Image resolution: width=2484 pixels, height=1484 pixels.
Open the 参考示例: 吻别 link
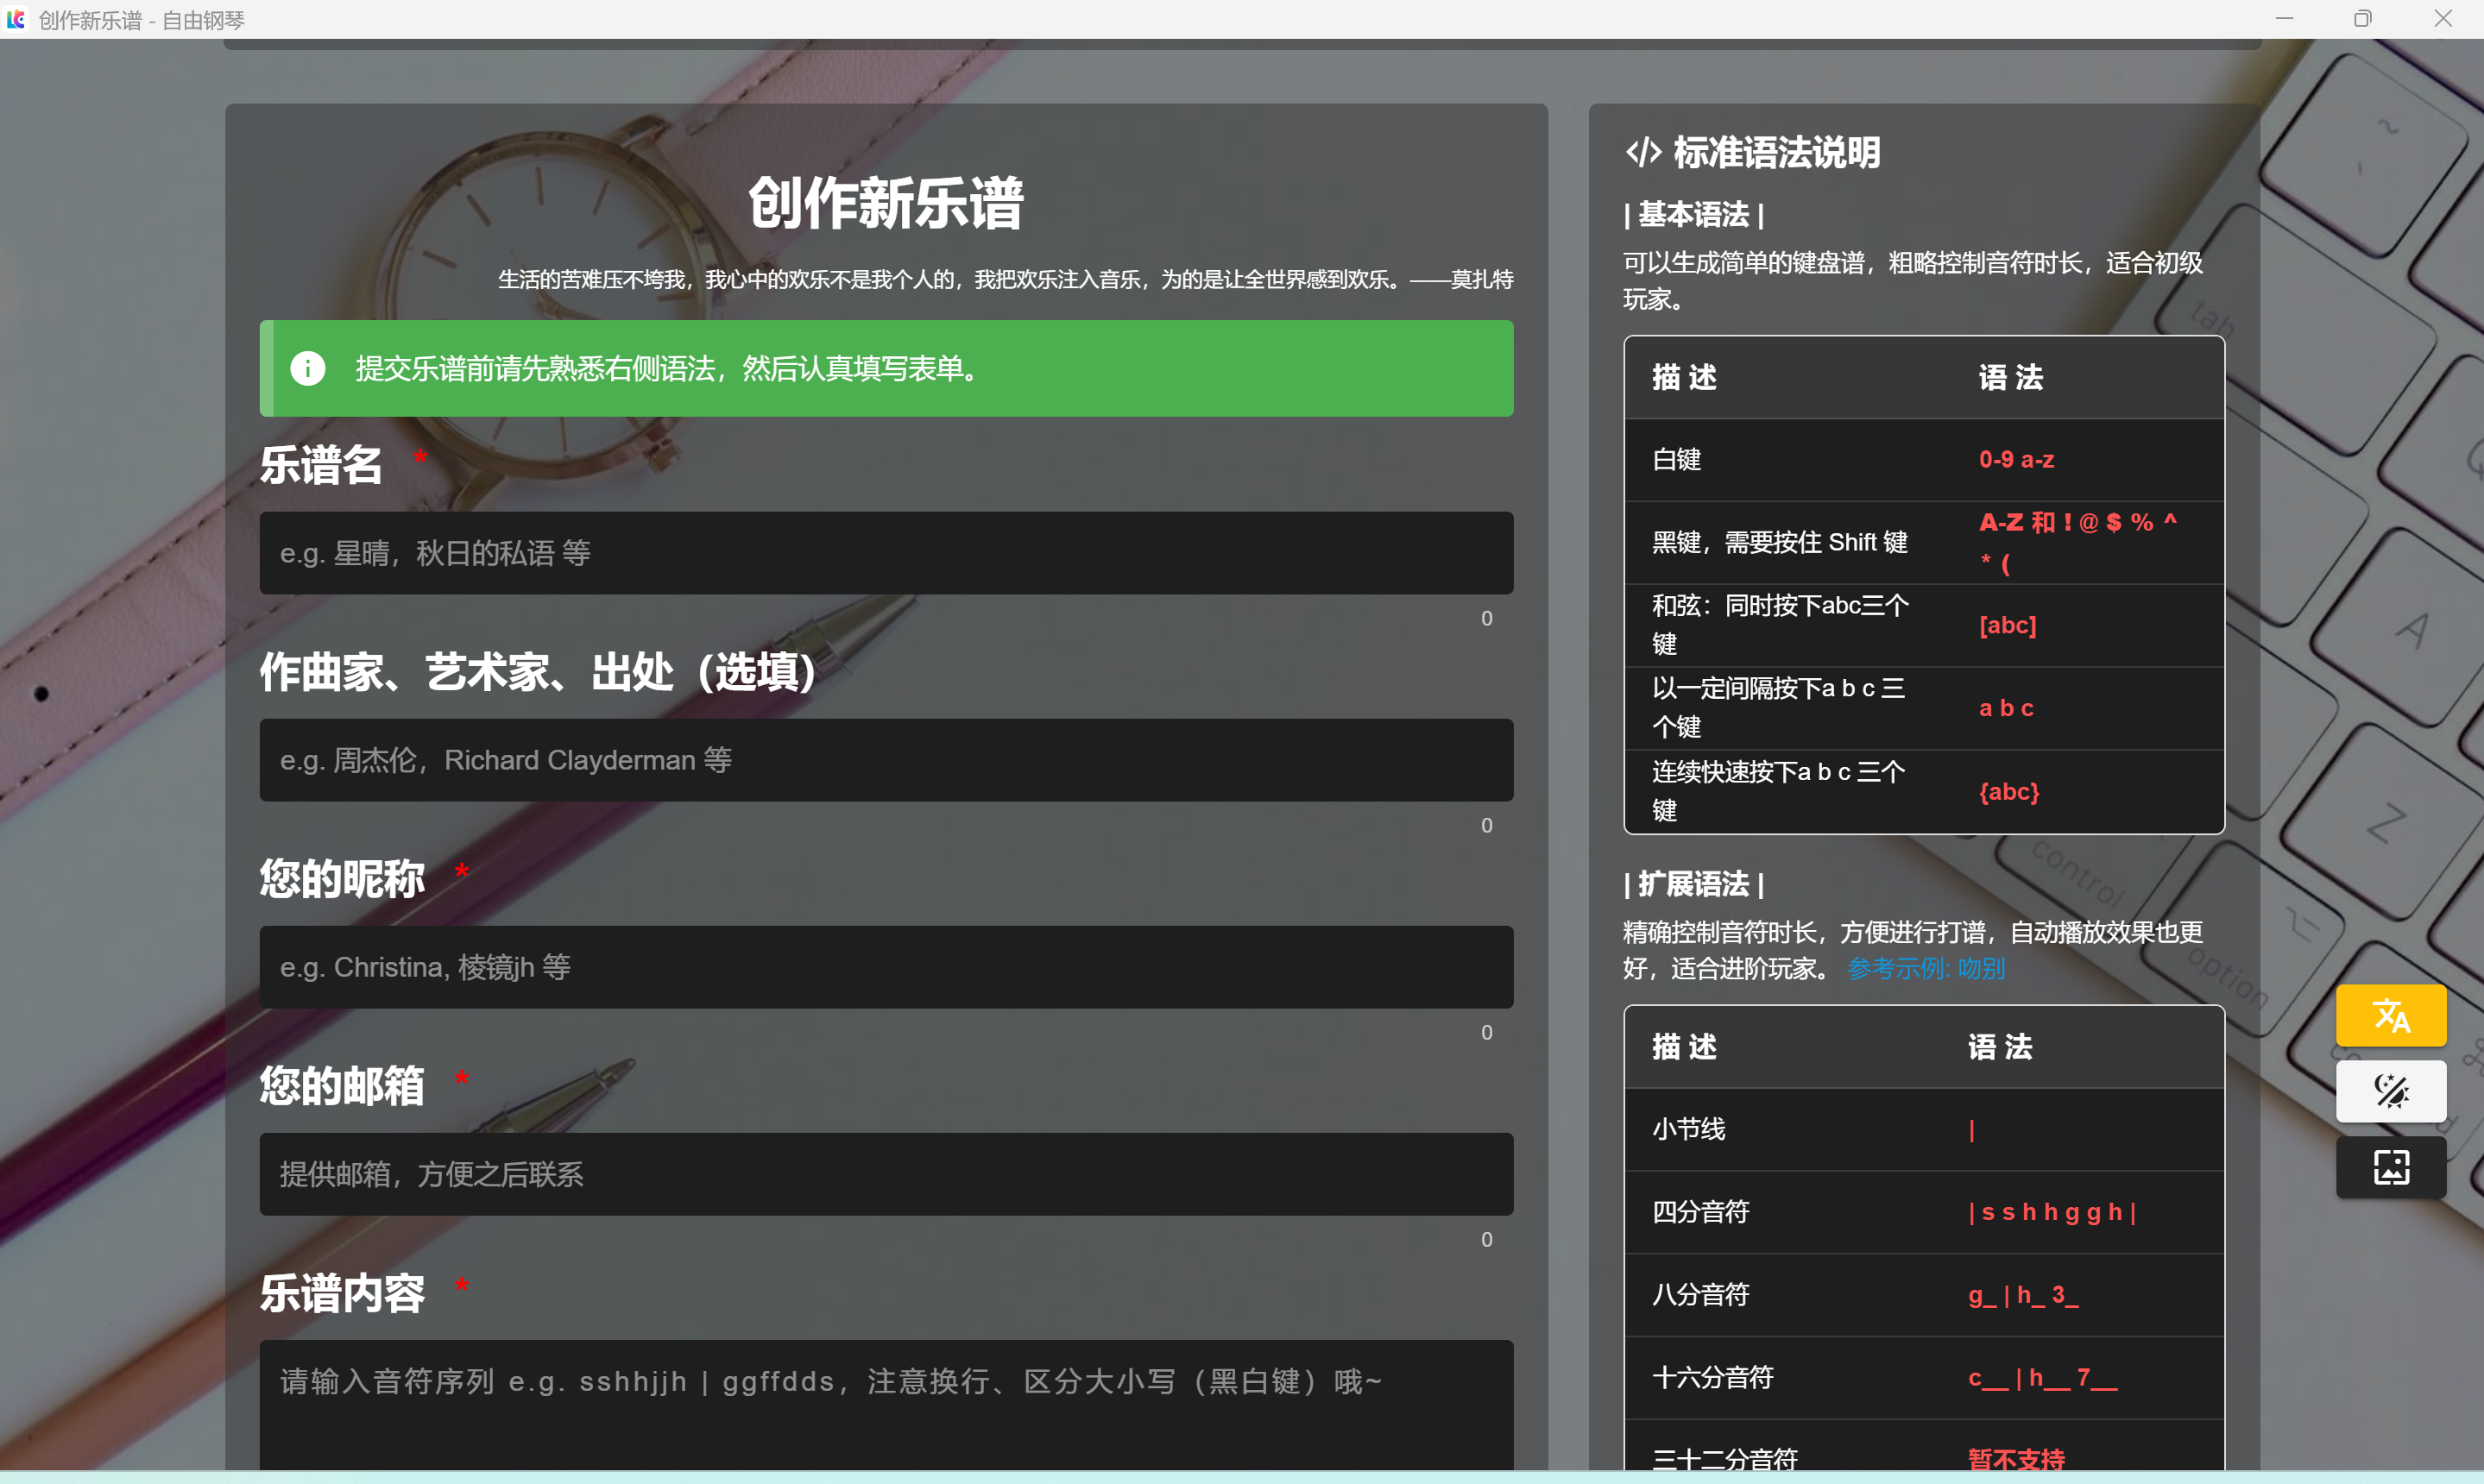(1926, 968)
